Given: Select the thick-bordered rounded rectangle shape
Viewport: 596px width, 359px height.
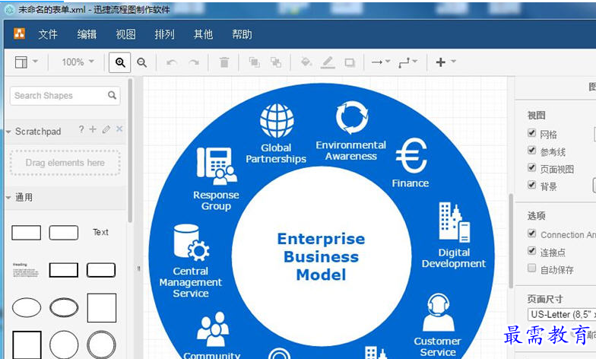Looking at the screenshot, I should coord(101,270).
